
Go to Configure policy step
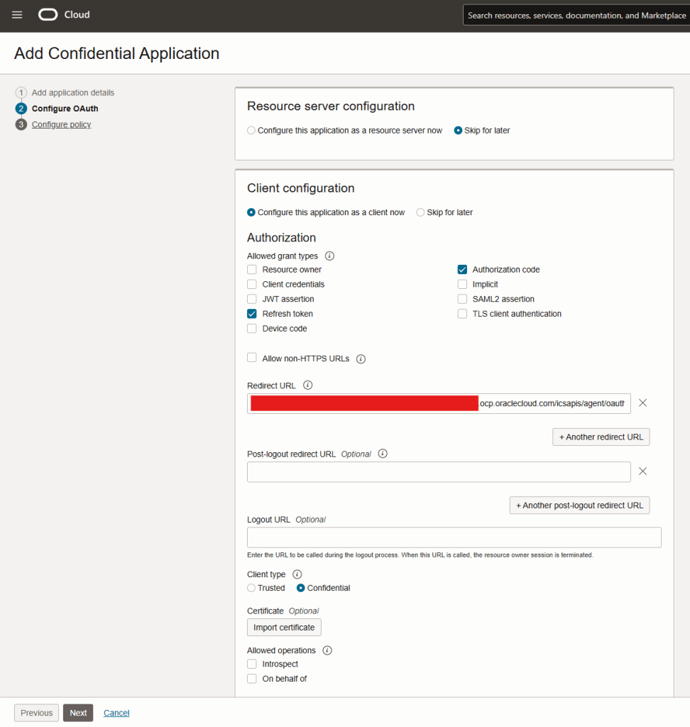[x=61, y=125]
